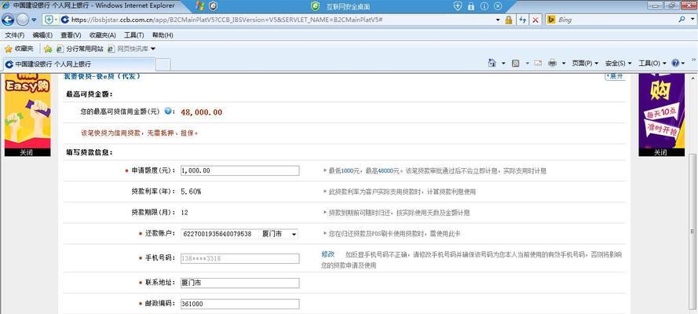
Task: Click the left Easy购 ad banner image
Action: pos(27,111)
